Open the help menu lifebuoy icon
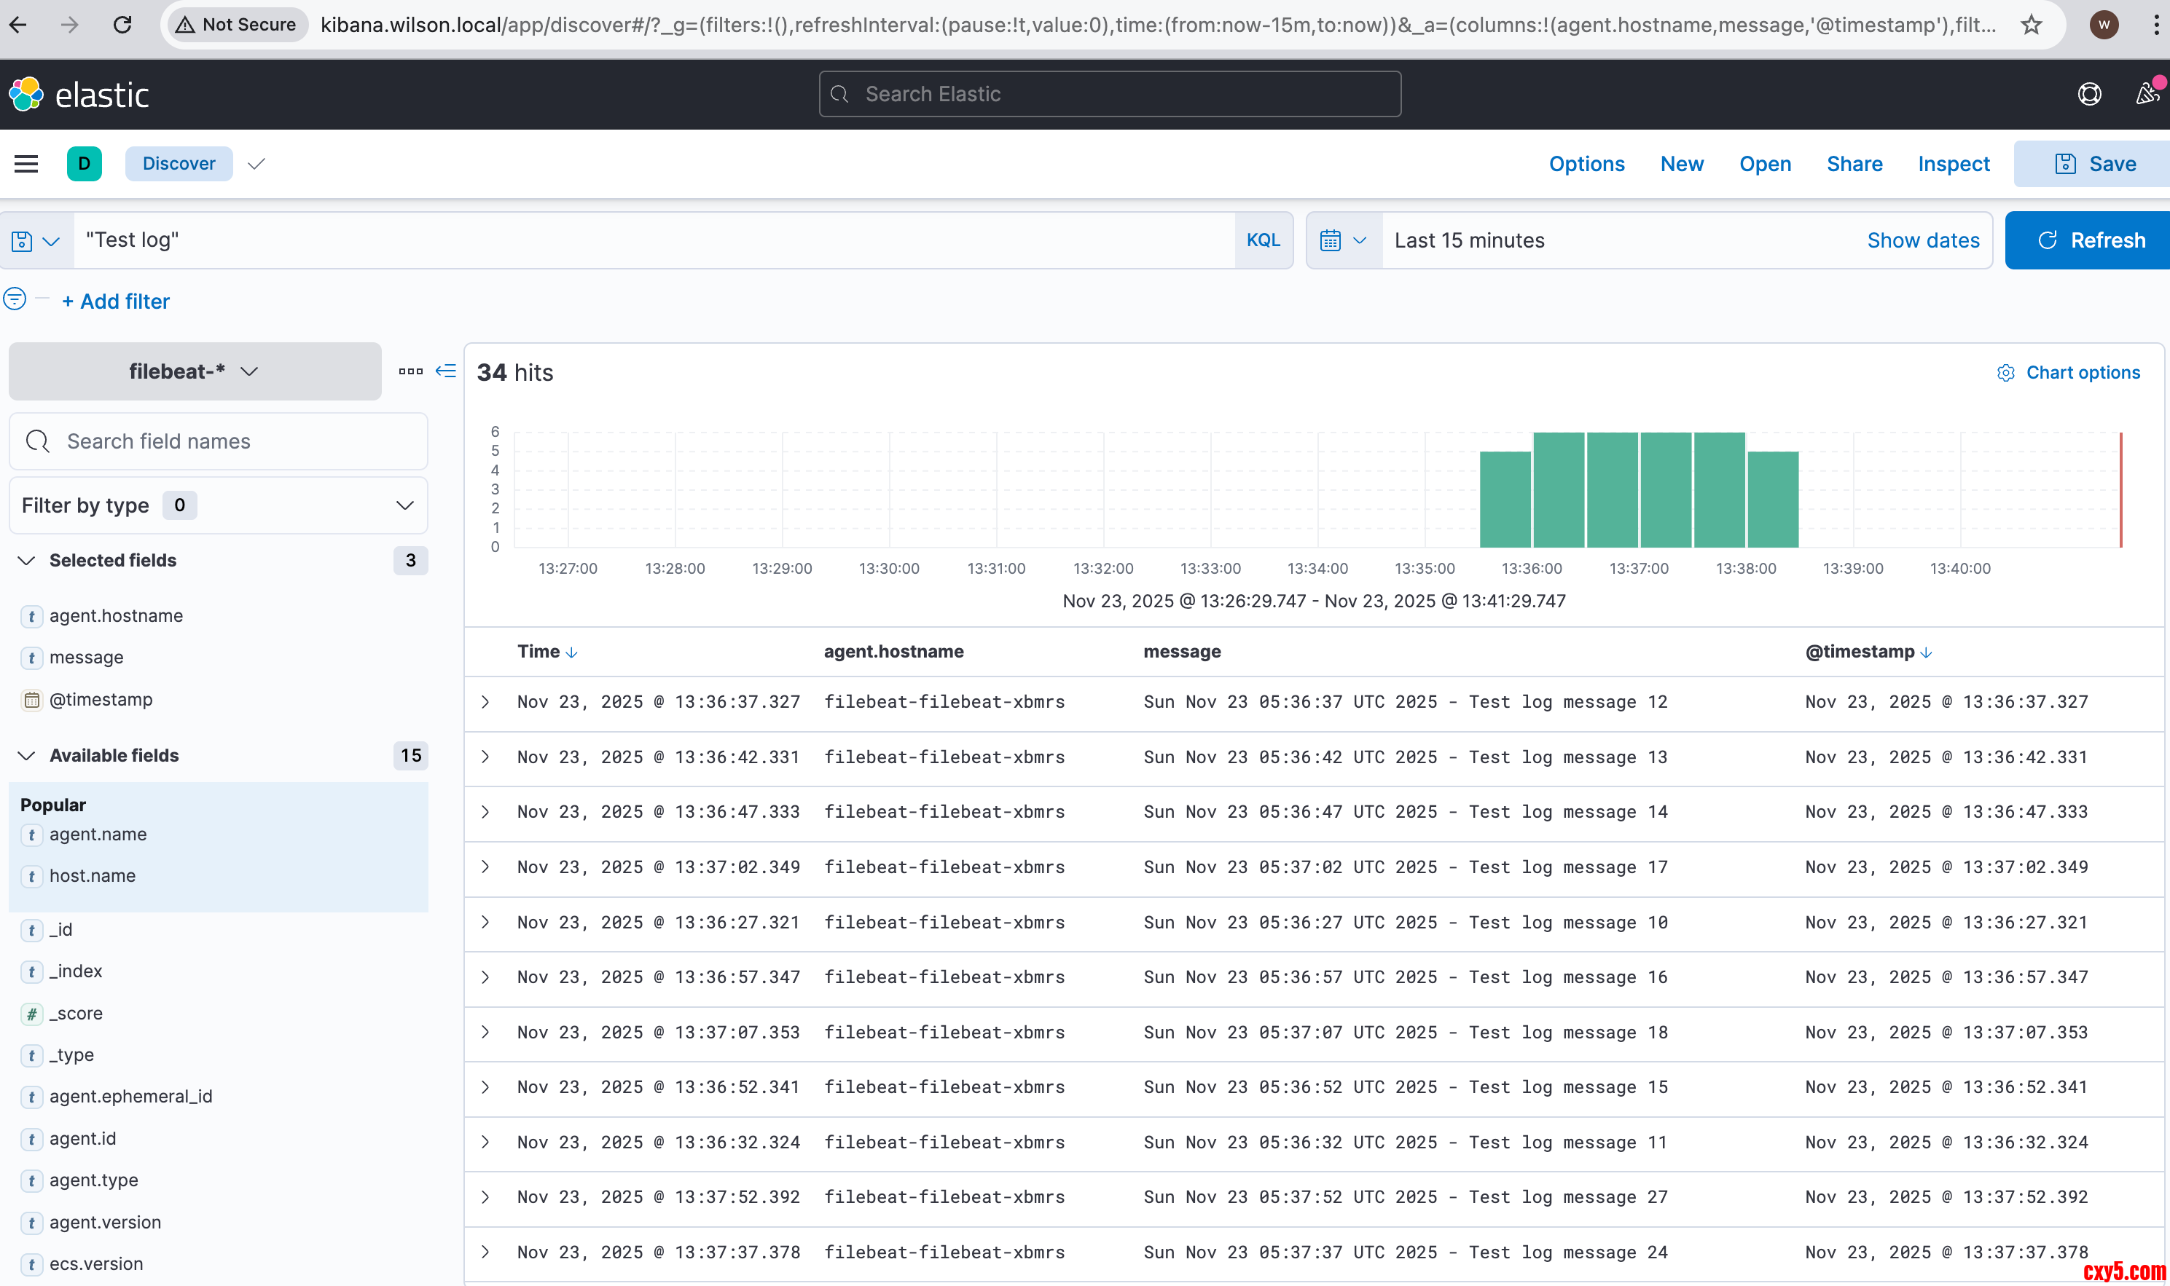The image size is (2170, 1286). pyautogui.click(x=2089, y=95)
